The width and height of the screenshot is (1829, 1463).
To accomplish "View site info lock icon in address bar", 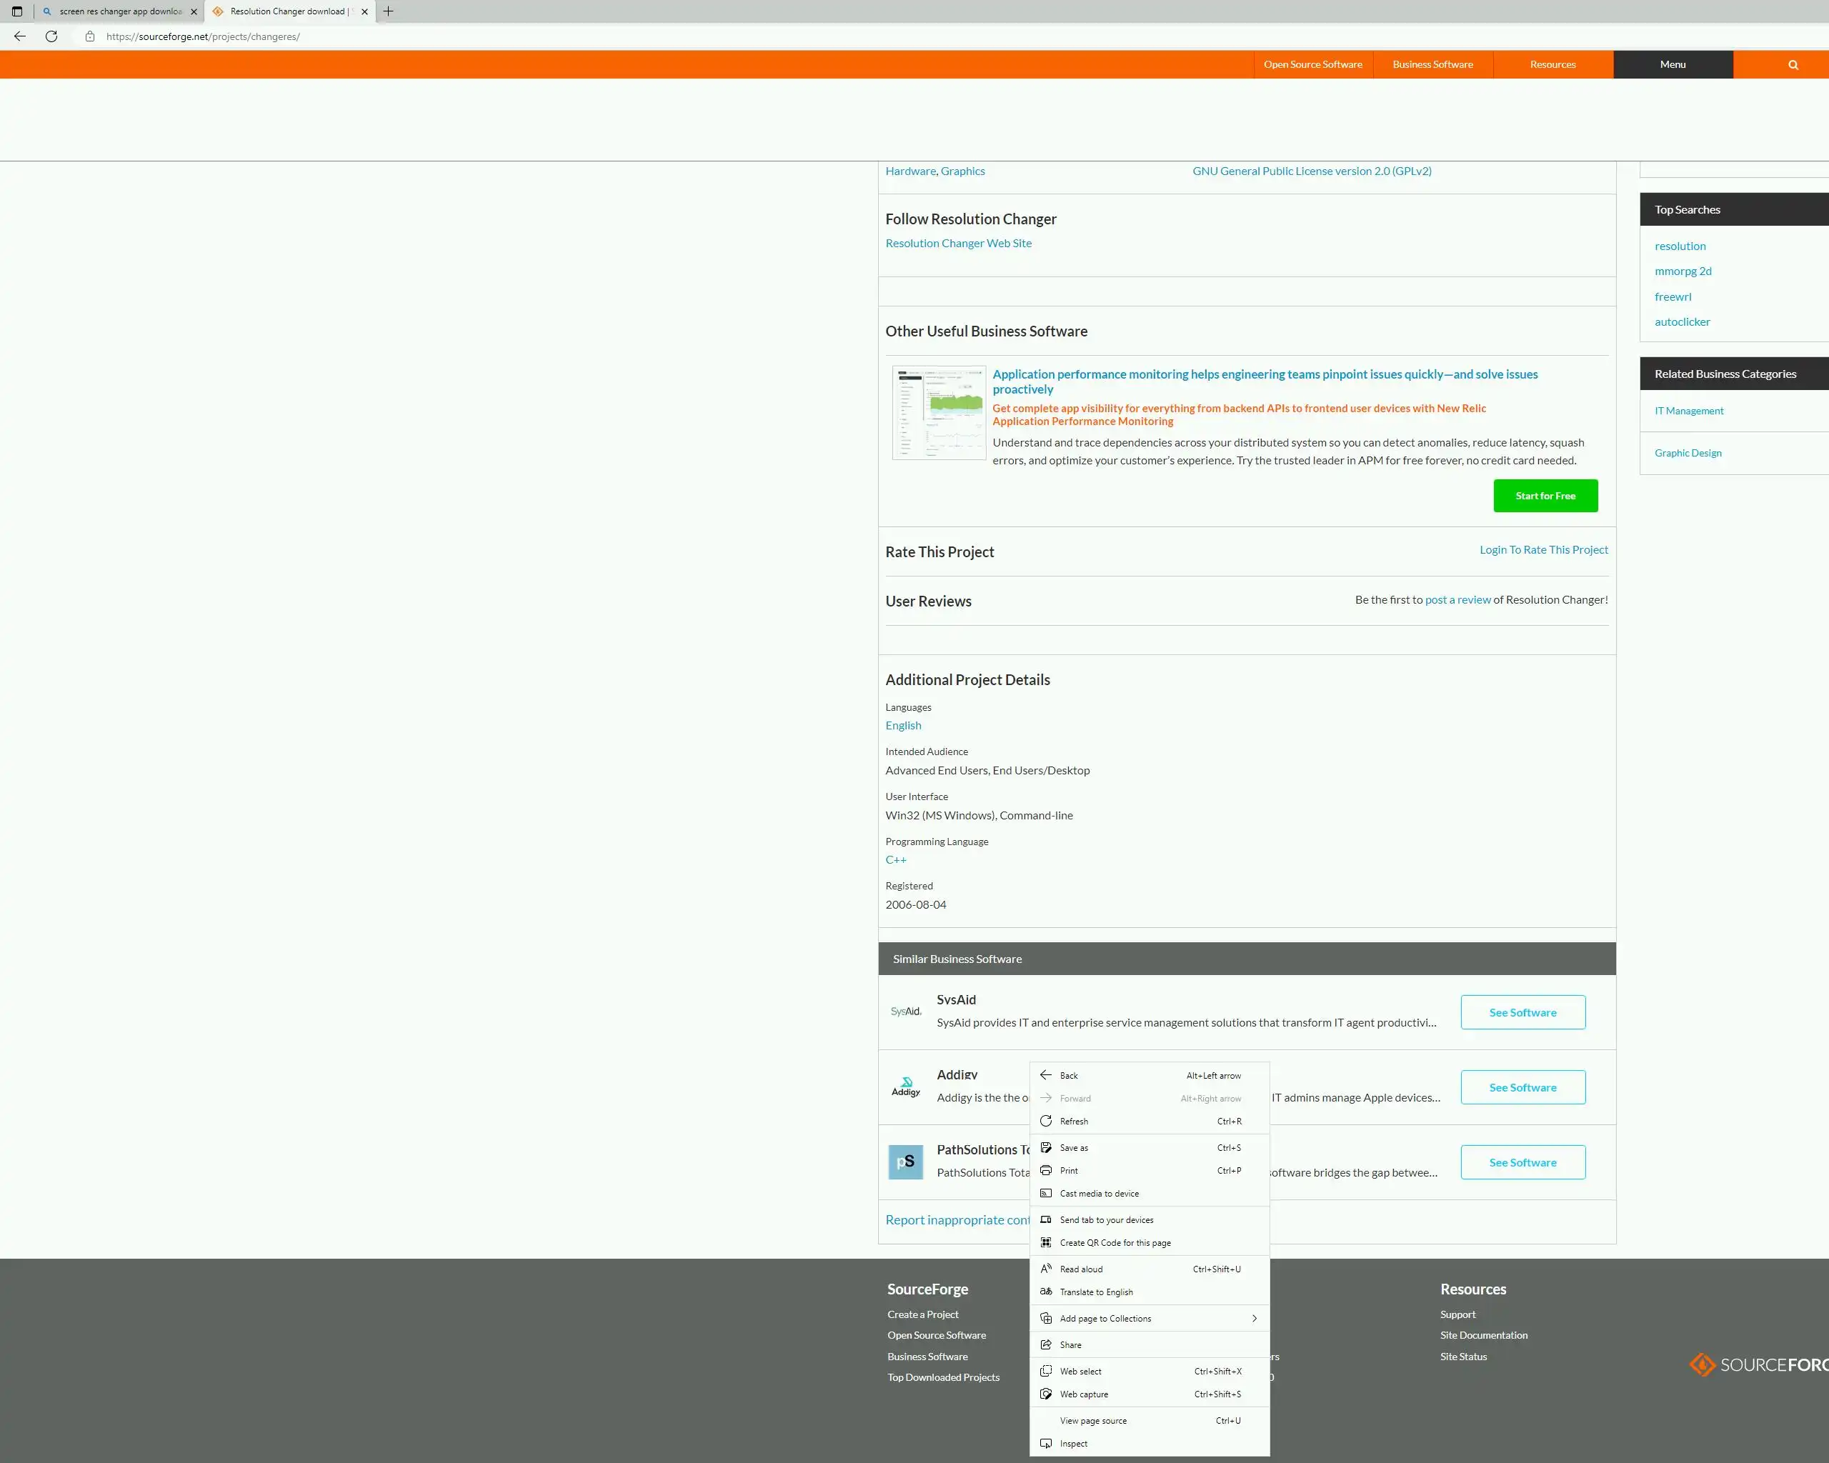I will (90, 36).
